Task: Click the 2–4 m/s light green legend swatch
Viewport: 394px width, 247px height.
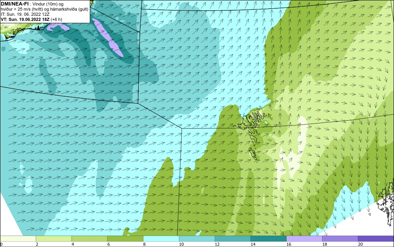Action: (54, 239)
